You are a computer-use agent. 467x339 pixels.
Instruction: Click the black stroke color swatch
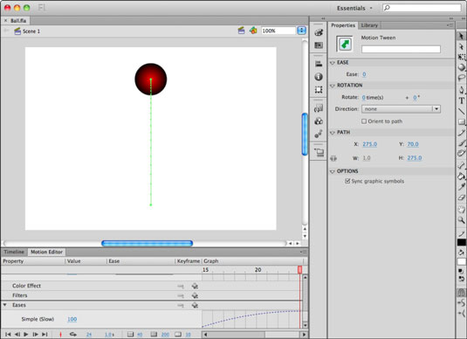[x=462, y=242]
